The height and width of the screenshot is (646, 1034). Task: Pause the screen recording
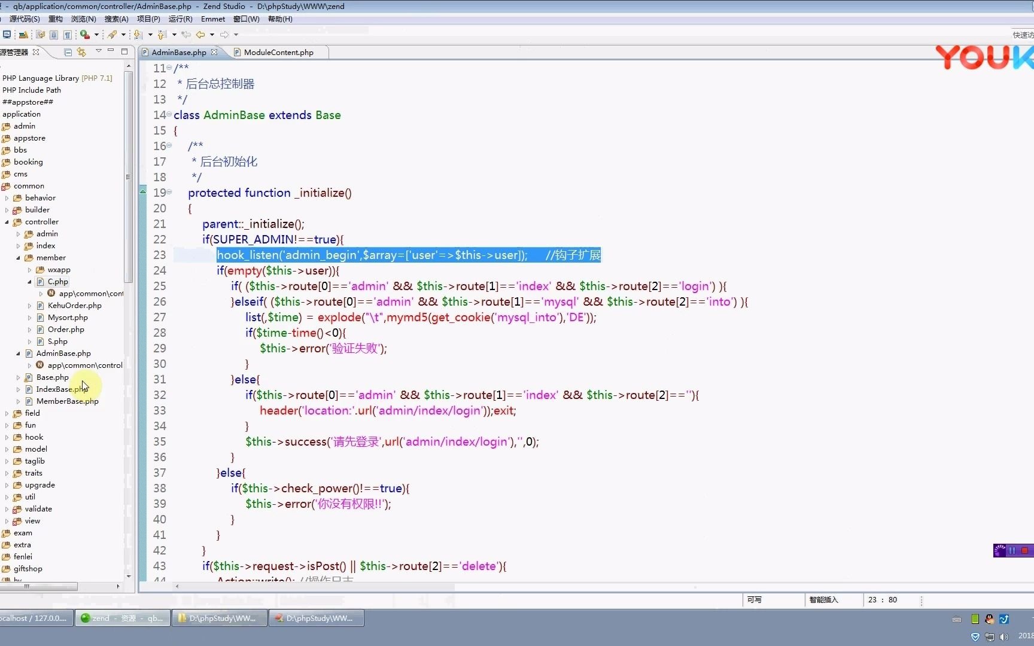(1012, 551)
